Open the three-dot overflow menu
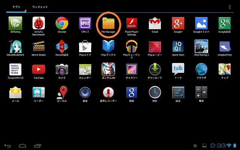The image size is (240, 150). [x=230, y=7]
